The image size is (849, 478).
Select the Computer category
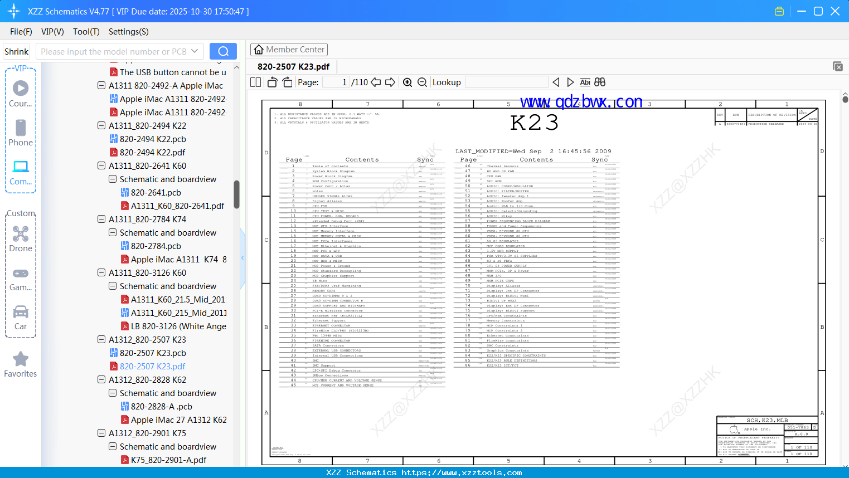(x=21, y=173)
